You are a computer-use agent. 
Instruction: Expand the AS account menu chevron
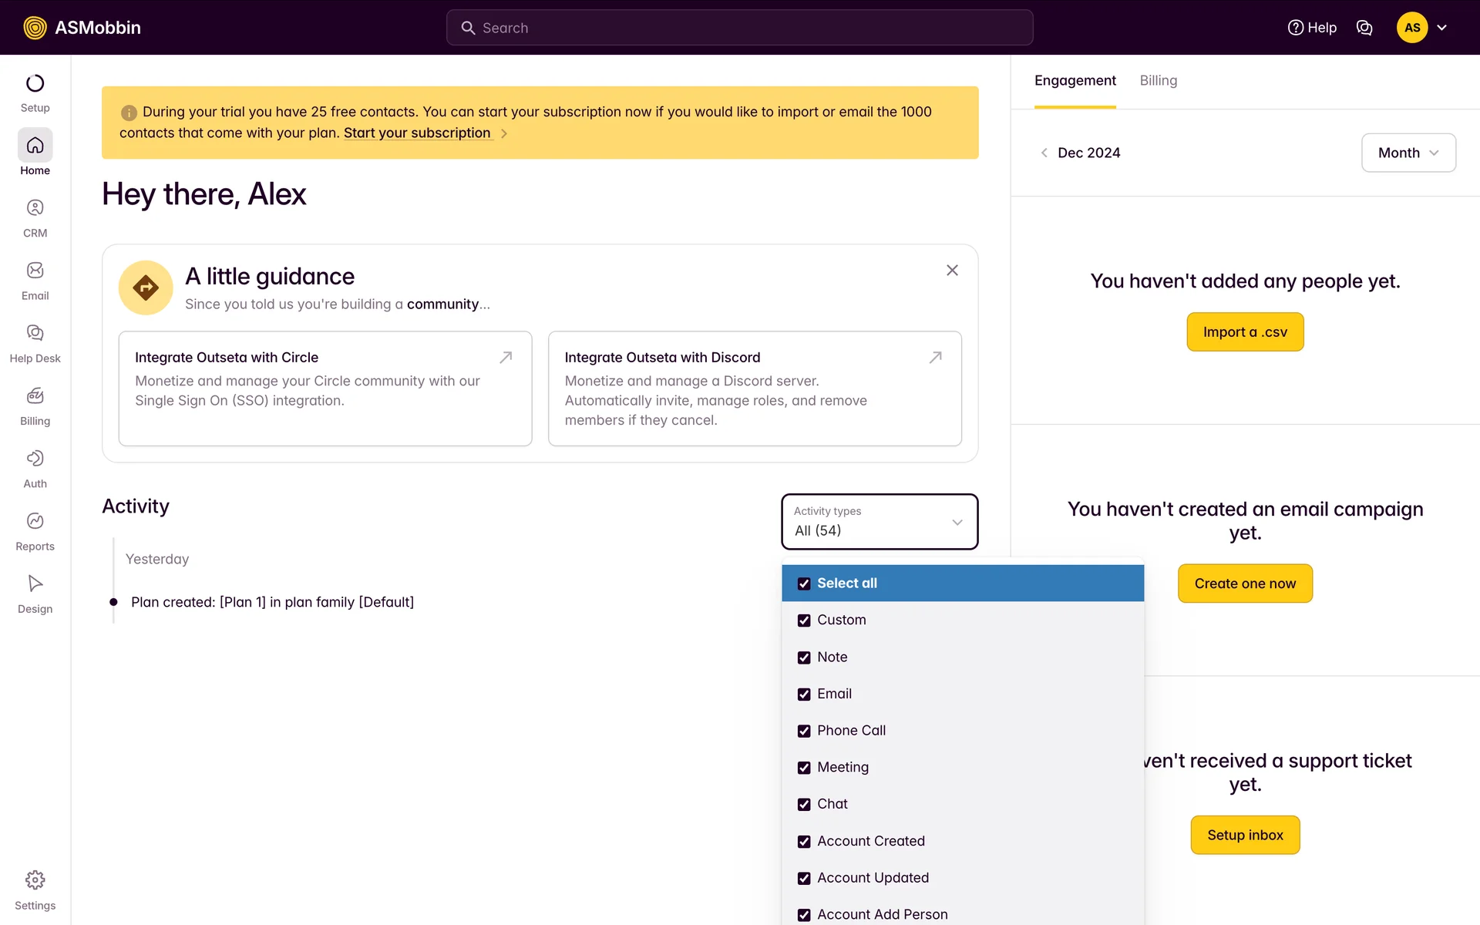click(x=1441, y=28)
